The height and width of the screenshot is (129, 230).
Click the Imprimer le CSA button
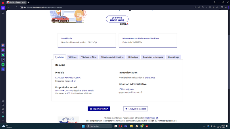coord(99,109)
